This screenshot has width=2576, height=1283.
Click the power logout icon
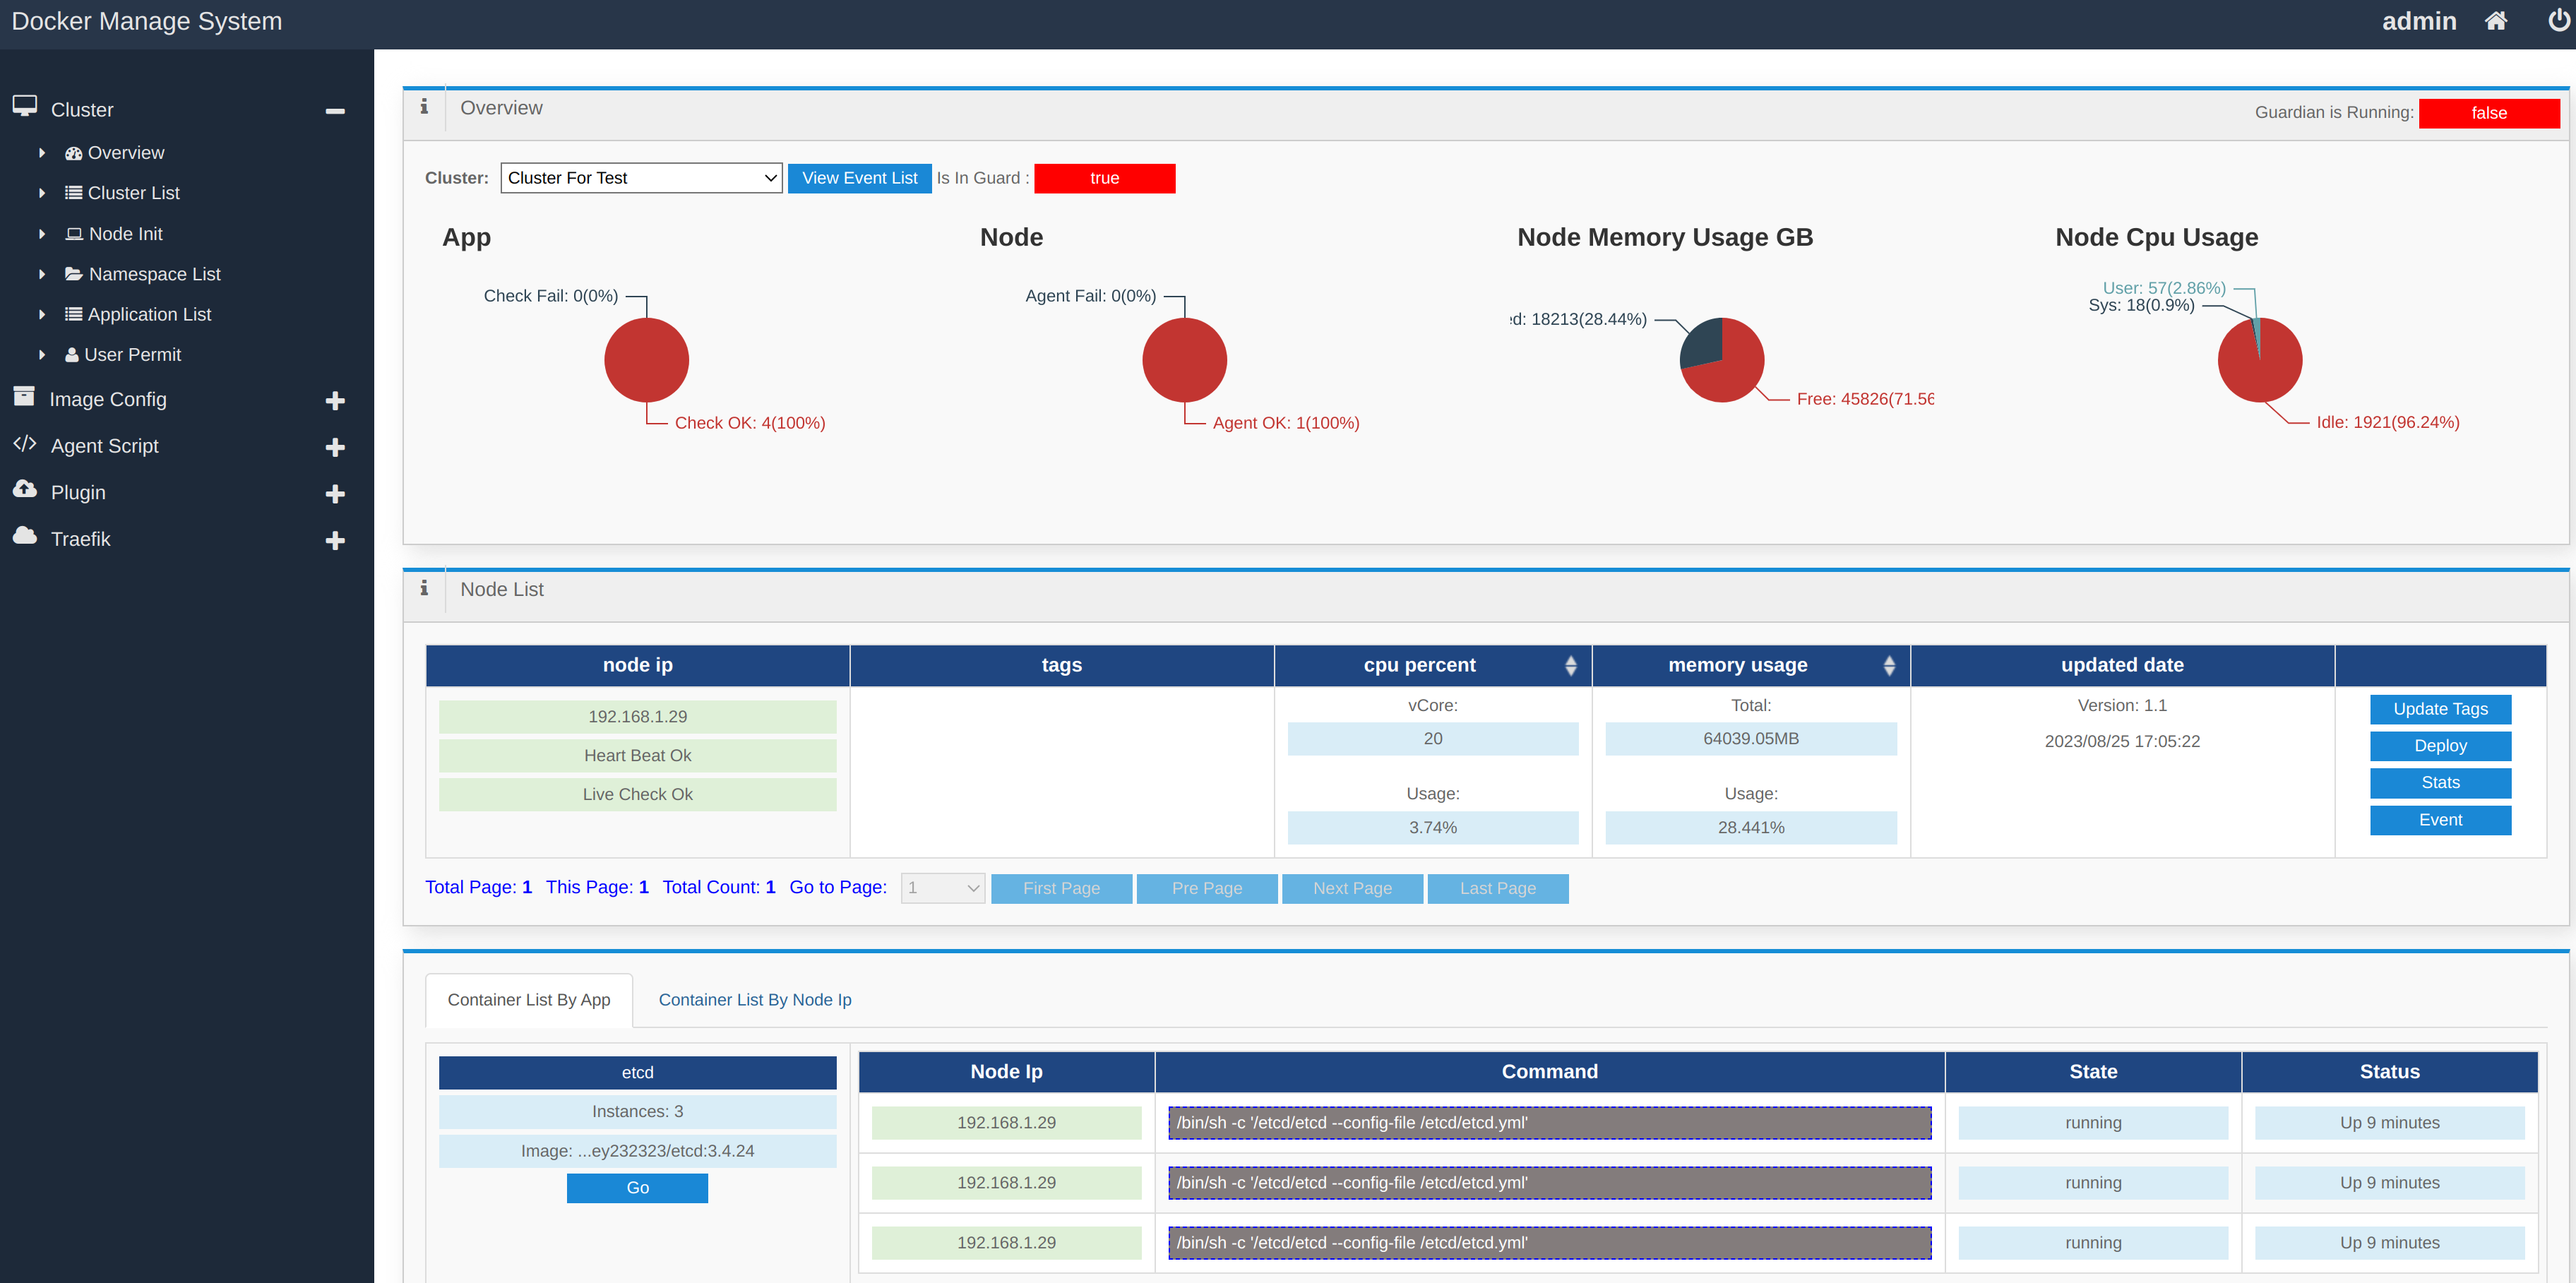[2559, 21]
